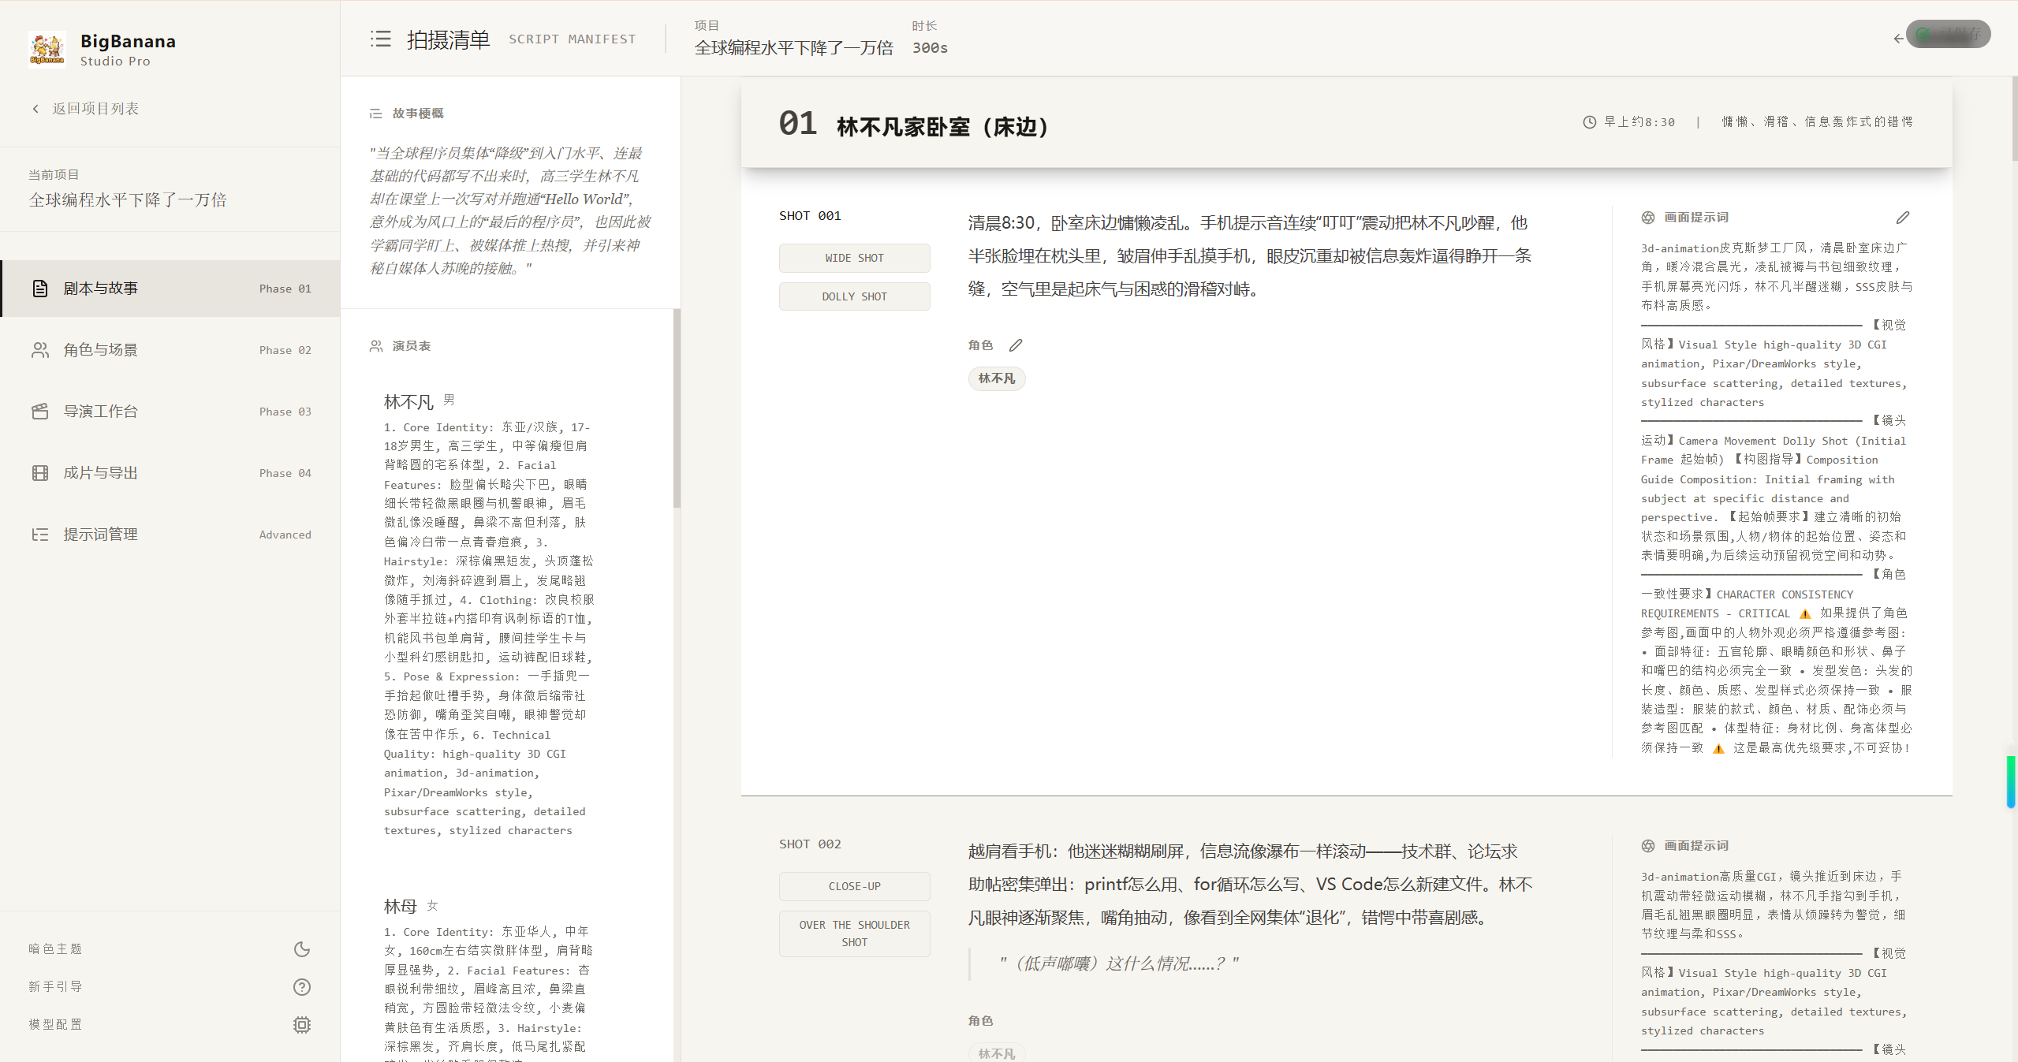The image size is (2018, 1062).
Task: Click scene heading 林不凡家卧室（床边）
Action: point(944,126)
